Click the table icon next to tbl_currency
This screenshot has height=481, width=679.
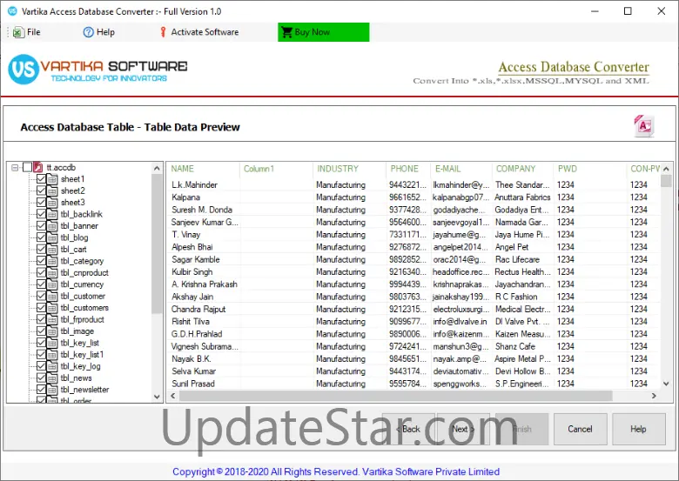[x=52, y=284]
